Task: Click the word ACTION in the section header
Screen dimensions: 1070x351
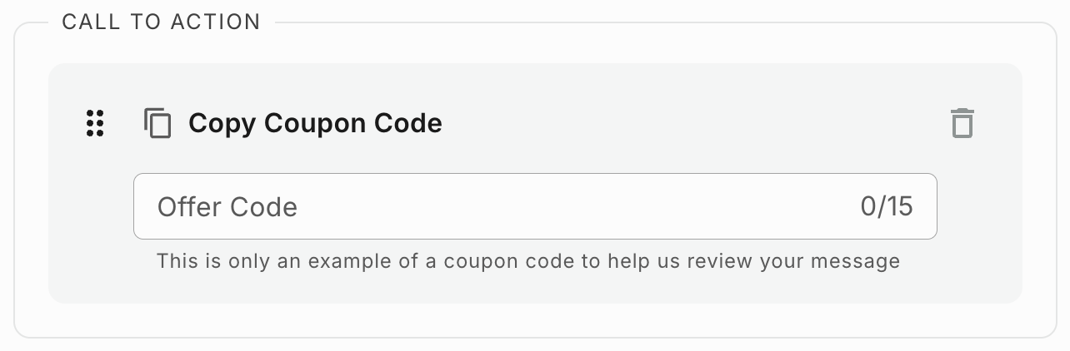Action: pos(216,22)
